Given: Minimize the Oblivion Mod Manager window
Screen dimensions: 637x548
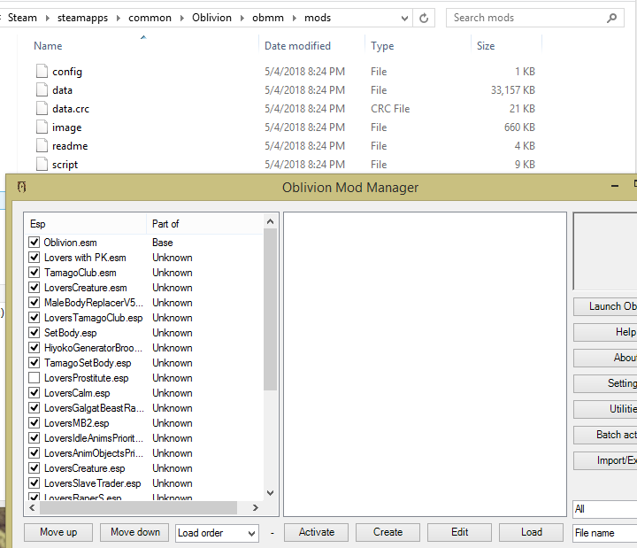Looking at the screenshot, I should click(x=615, y=186).
